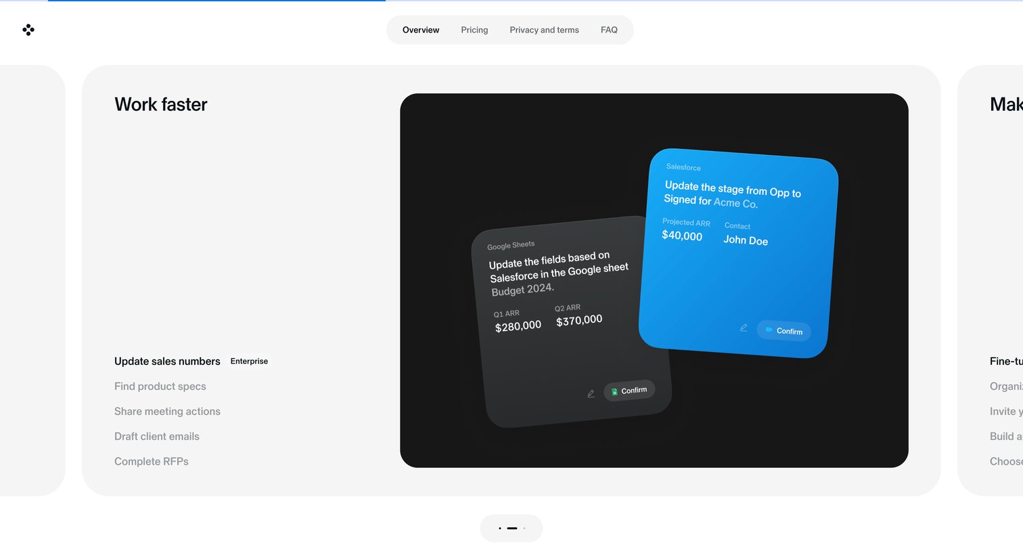Click the Q2 ARR label
The height and width of the screenshot is (551, 1023).
(568, 308)
